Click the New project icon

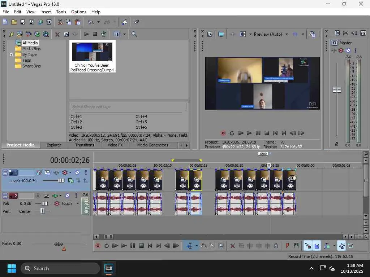(x=5, y=22)
